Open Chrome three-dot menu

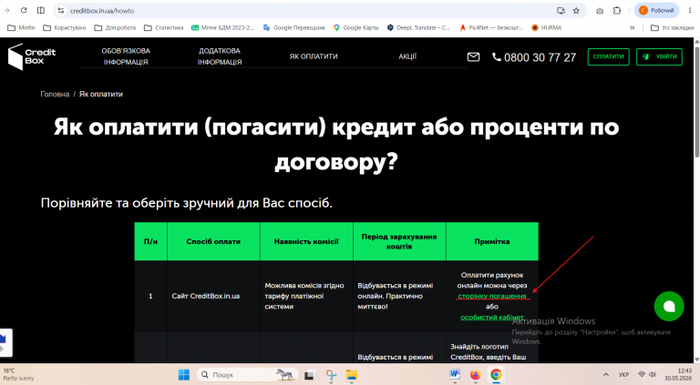(690, 10)
